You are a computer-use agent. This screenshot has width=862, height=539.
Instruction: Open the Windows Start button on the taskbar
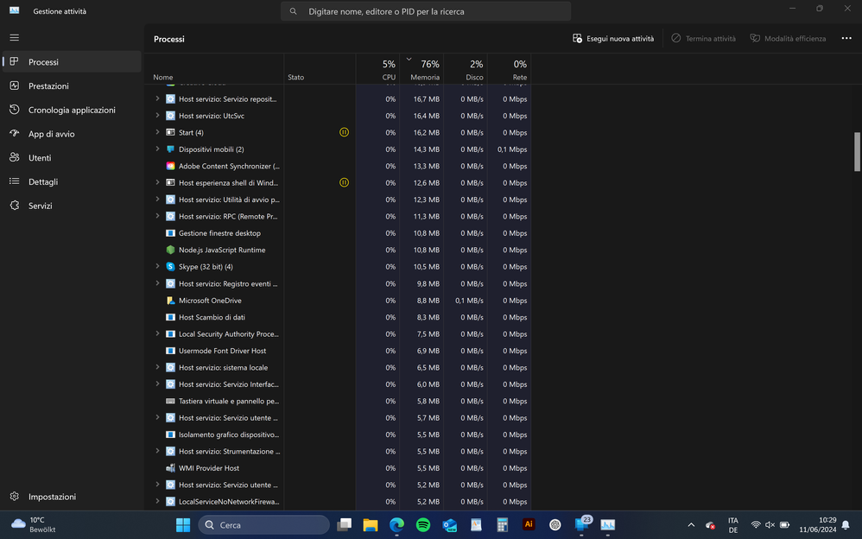pyautogui.click(x=183, y=524)
